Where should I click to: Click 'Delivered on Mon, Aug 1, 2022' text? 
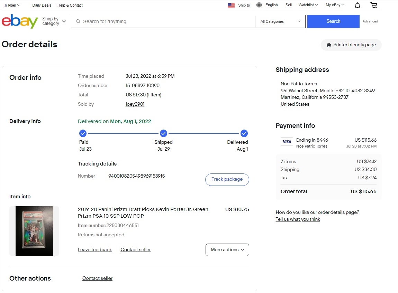pyautogui.click(x=115, y=121)
